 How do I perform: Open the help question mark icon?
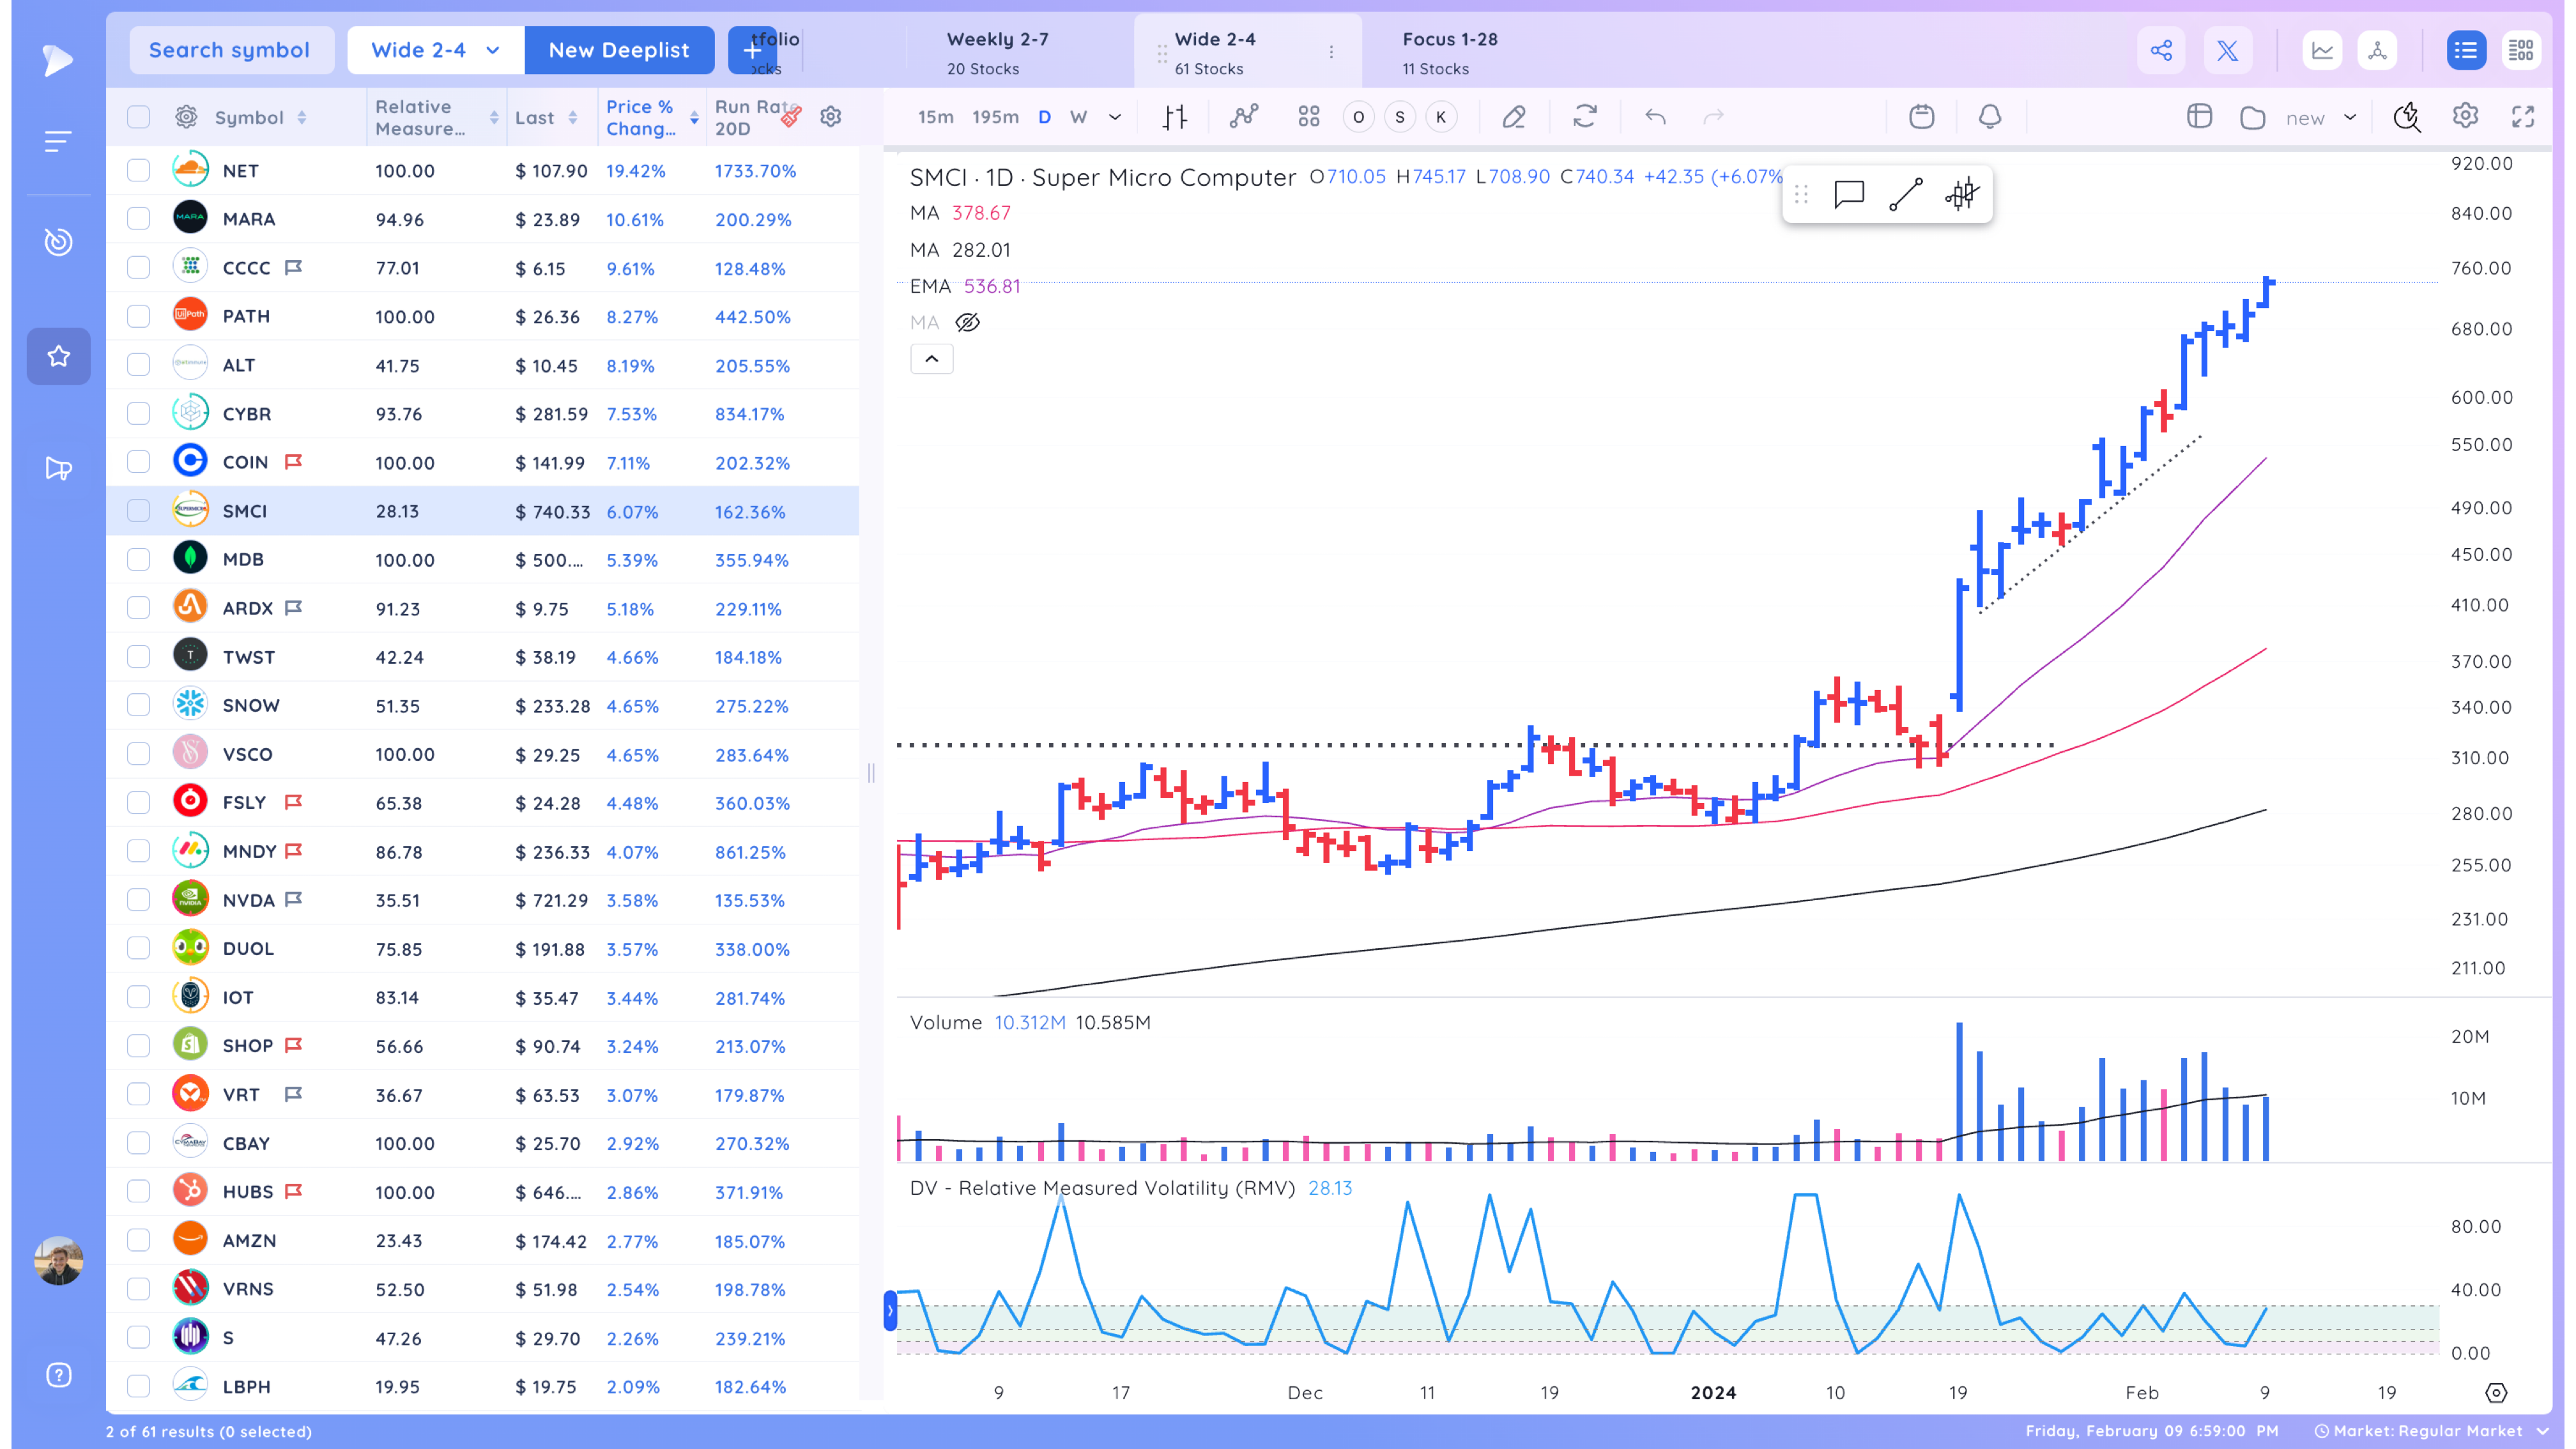click(58, 1375)
